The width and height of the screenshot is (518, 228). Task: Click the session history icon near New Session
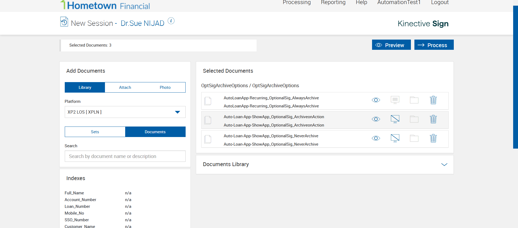pyautogui.click(x=64, y=22)
